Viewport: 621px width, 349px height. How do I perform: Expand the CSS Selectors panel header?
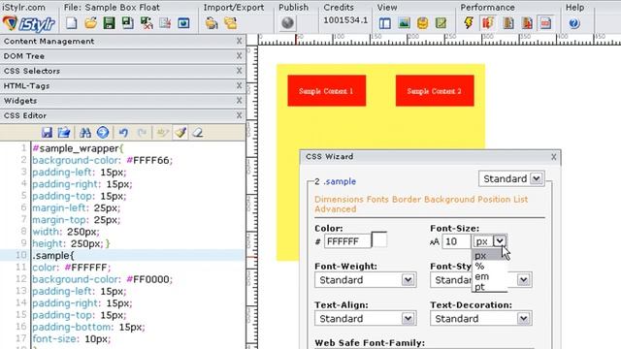pyautogui.click(x=123, y=71)
